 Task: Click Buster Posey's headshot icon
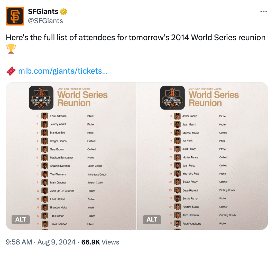[177, 182]
